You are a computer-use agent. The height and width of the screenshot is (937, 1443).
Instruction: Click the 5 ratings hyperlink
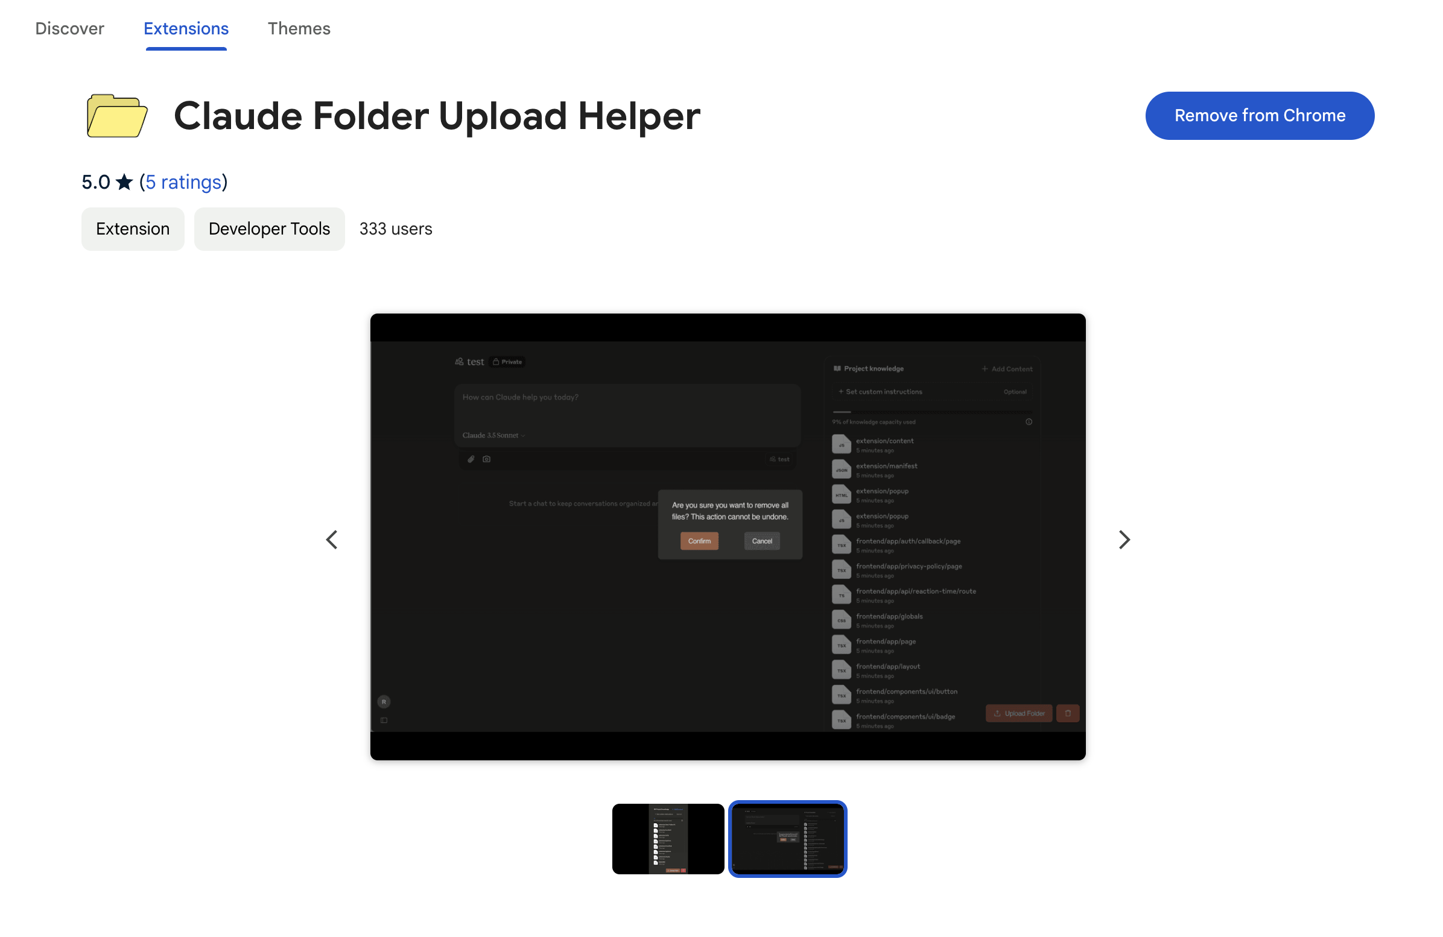coord(184,181)
